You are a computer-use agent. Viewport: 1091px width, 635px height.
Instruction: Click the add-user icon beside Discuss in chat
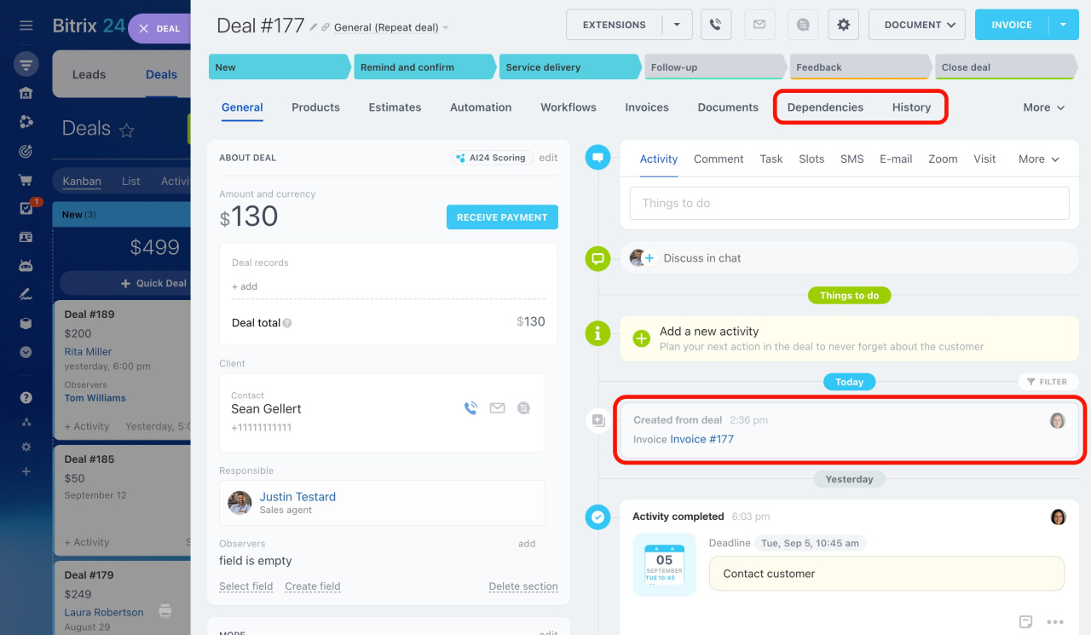pos(649,258)
